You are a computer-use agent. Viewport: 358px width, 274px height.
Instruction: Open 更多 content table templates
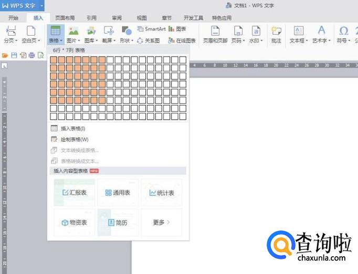(x=162, y=223)
